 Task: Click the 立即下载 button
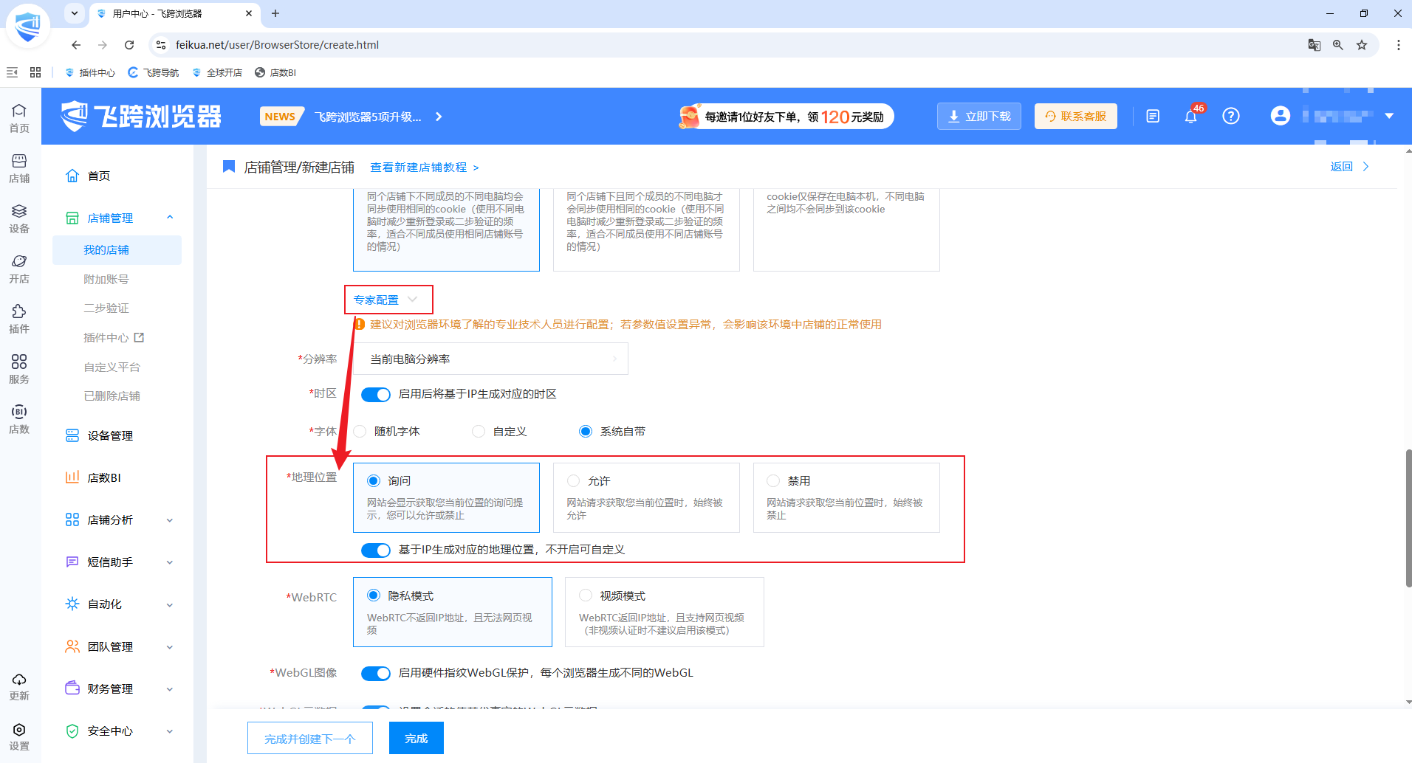(x=979, y=116)
